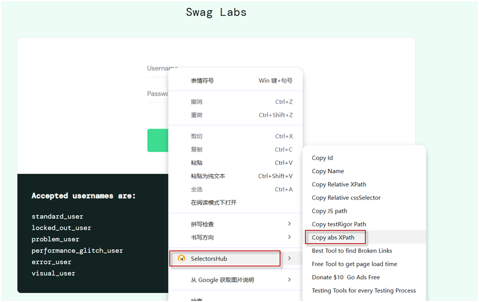Select 在阅读模式下打开 menu item
This screenshot has height=302, width=479.
pyautogui.click(x=235, y=202)
